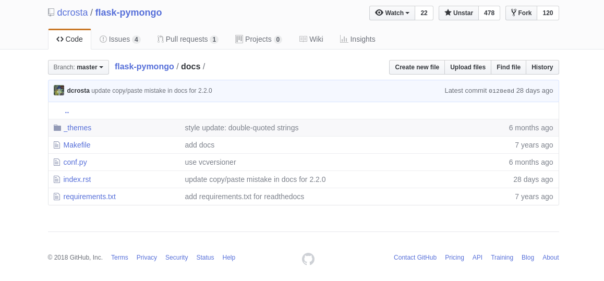Image resolution: width=604 pixels, height=281 pixels.
Task: Open the Makefile file
Action: coord(77,145)
